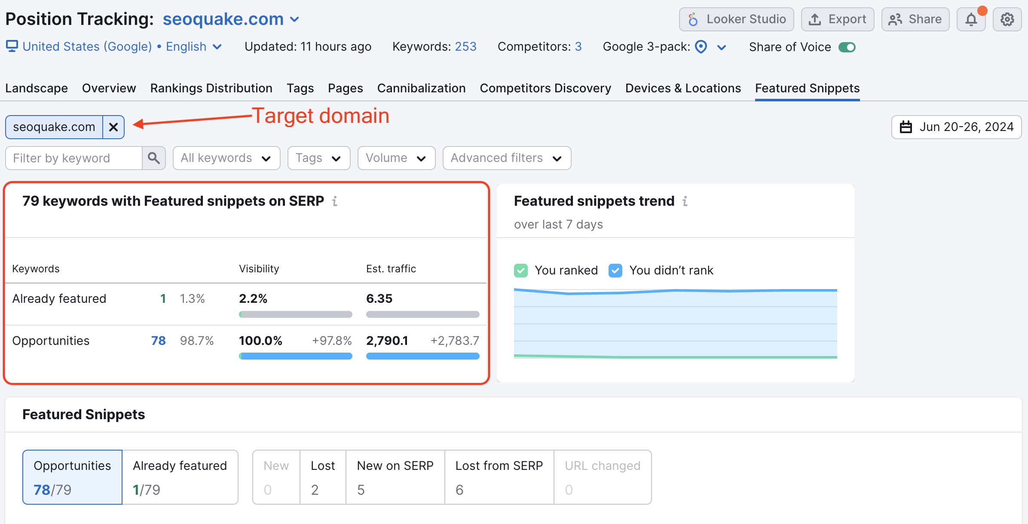Click the Visibility column header
Viewport: 1028px width, 524px height.
(259, 269)
